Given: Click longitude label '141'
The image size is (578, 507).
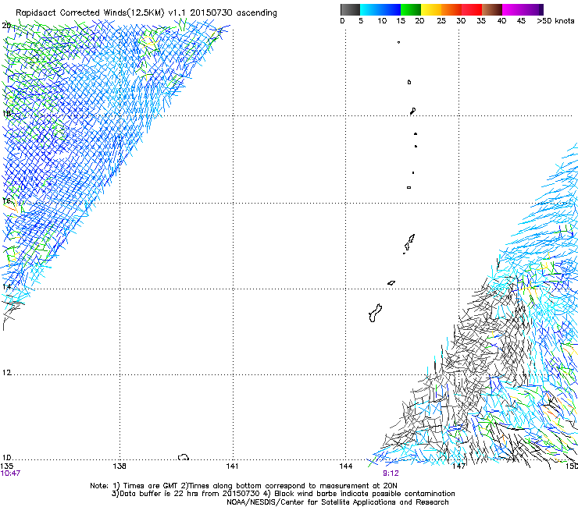Looking at the screenshot, I should pyautogui.click(x=232, y=466).
